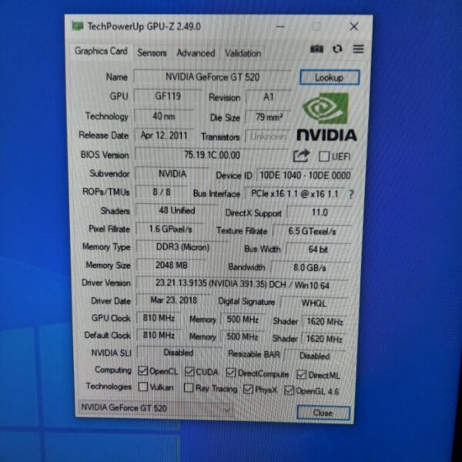Click the BIOS Version field 75.19.1C.00.00
This screenshot has height=462, width=462.
pyautogui.click(x=212, y=155)
